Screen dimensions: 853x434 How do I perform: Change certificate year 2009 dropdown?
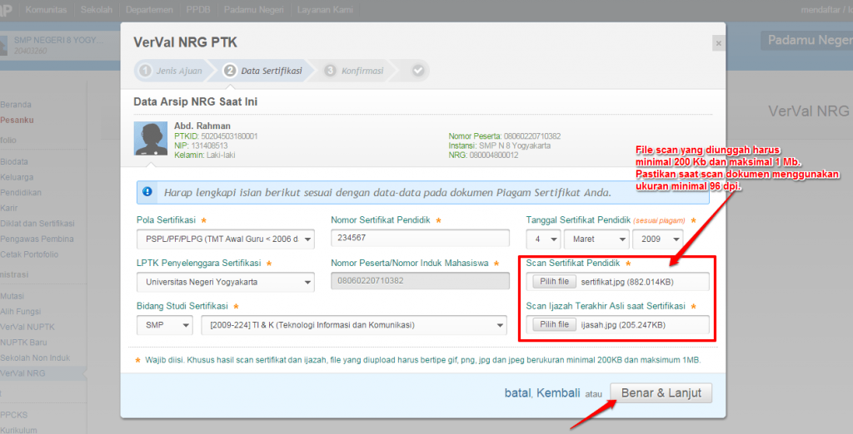tap(658, 239)
